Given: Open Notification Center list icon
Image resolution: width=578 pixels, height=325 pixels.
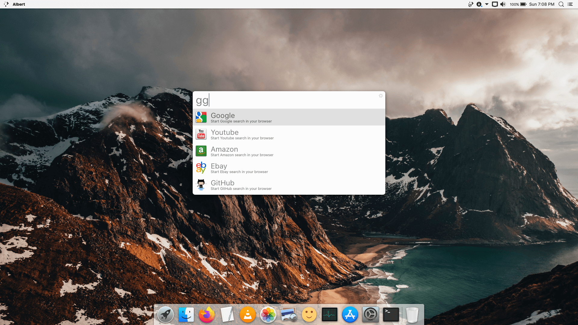Looking at the screenshot, I should 570,4.
